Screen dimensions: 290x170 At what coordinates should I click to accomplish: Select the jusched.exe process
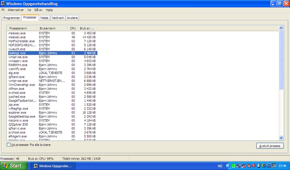click(x=52, y=97)
